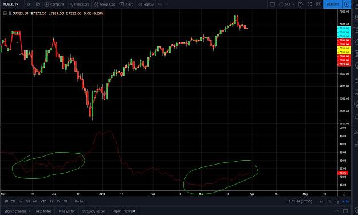Click the L7289.50 low value in legend
358x215 pixels.
[x=56, y=14]
